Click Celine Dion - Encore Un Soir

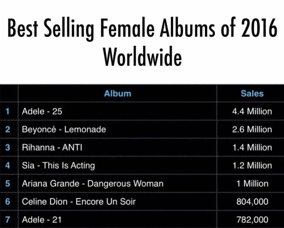79,202
